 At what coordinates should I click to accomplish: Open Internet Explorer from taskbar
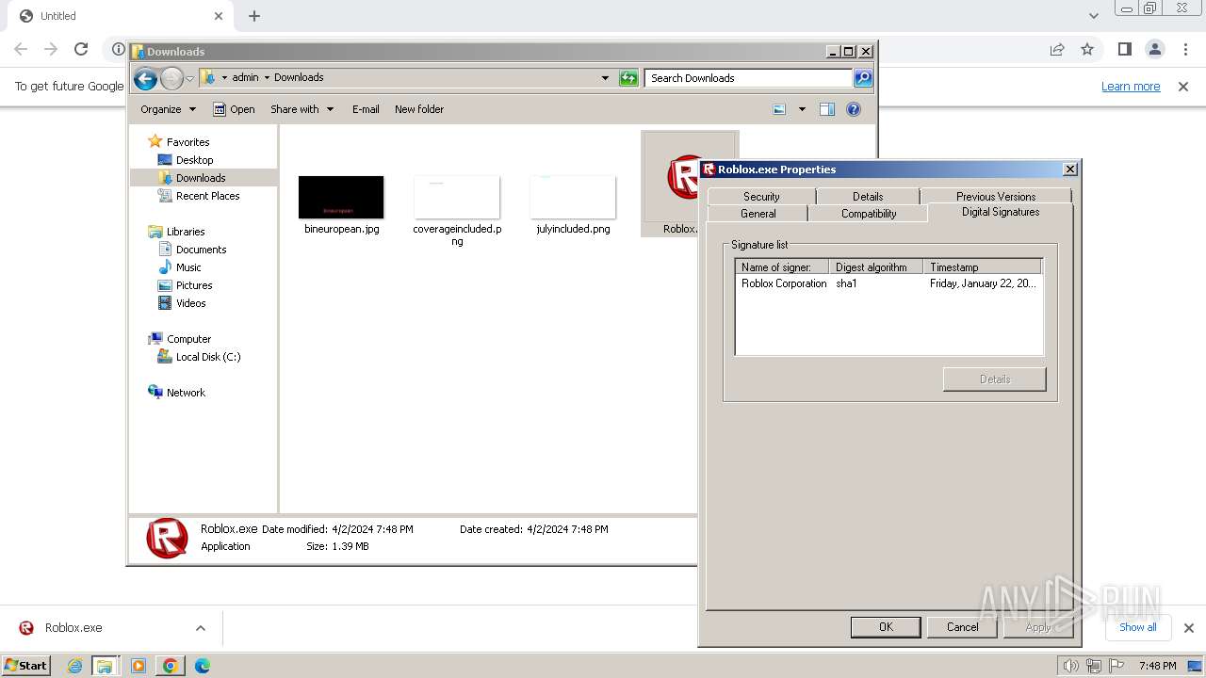coord(75,666)
